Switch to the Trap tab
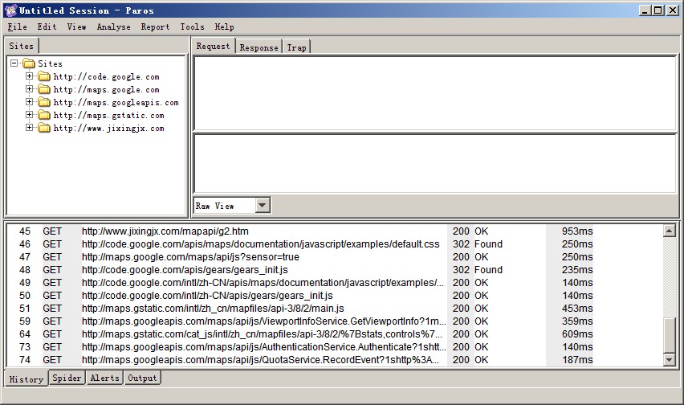 (x=296, y=47)
